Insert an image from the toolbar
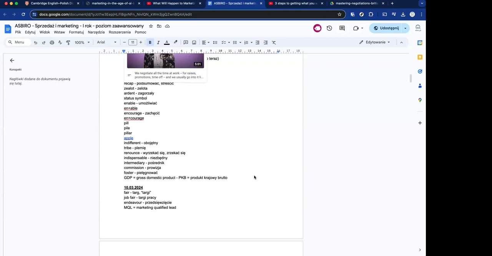 click(194, 42)
